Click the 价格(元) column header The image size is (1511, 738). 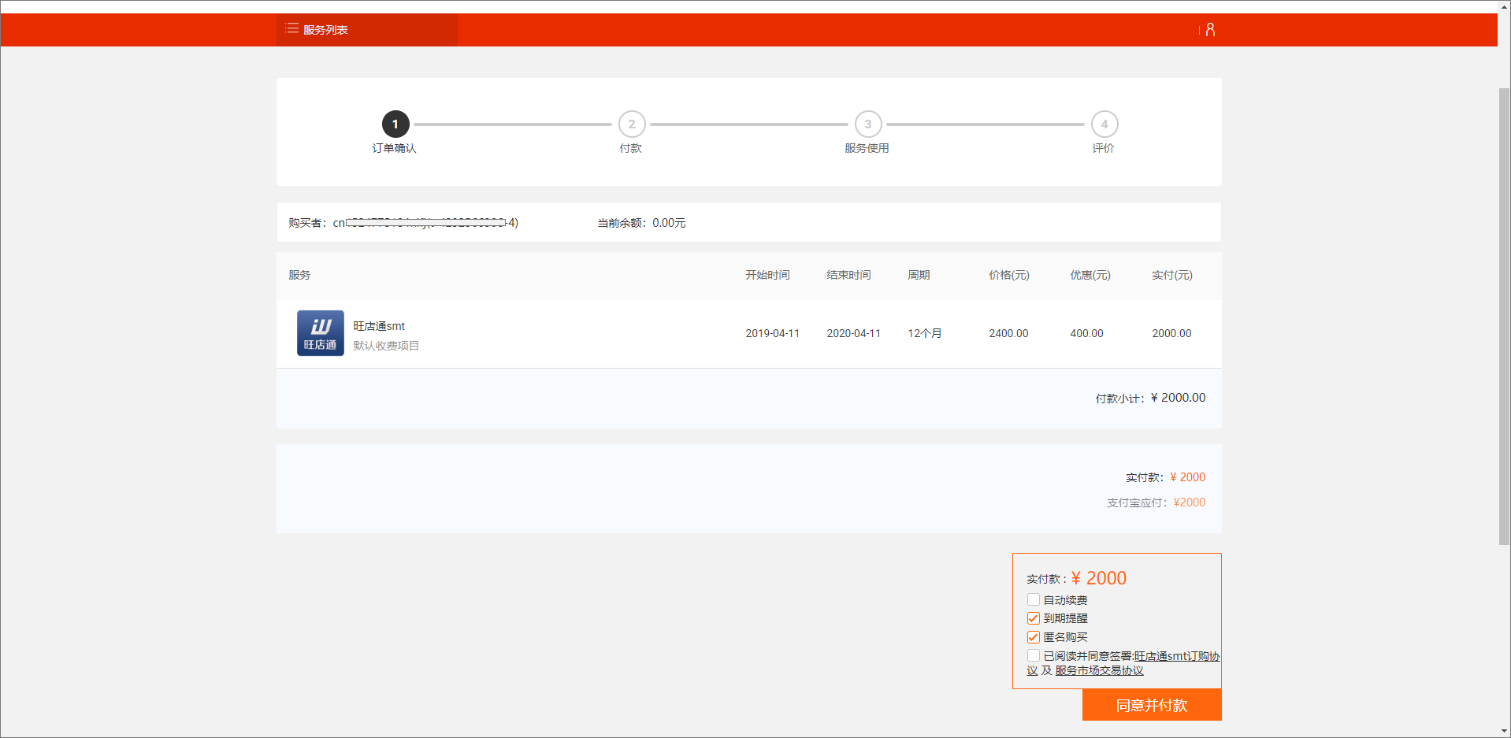1009,275
